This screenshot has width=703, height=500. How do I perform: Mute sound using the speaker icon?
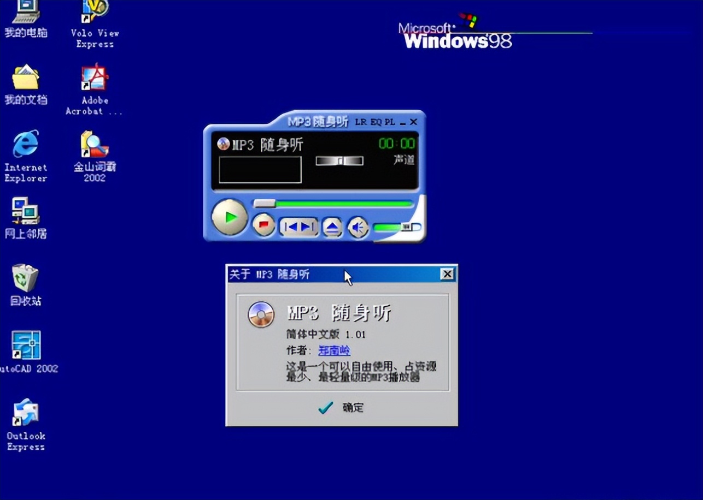click(x=358, y=227)
